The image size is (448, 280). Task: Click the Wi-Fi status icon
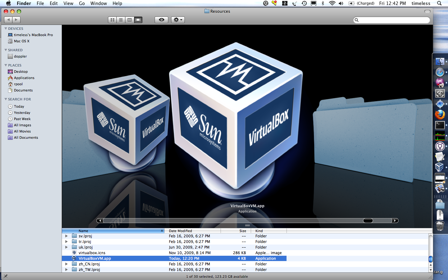tap(332, 3)
